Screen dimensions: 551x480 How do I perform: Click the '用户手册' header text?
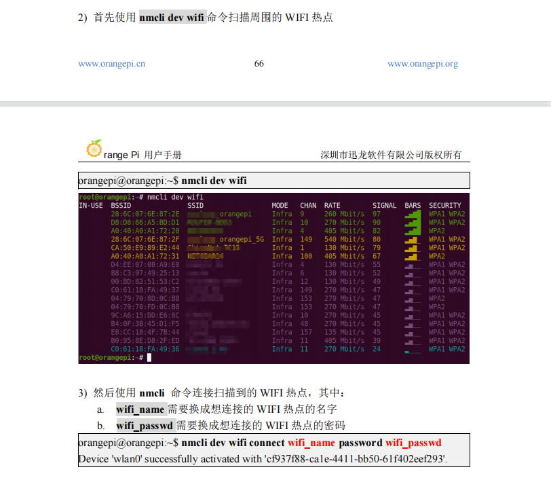163,155
